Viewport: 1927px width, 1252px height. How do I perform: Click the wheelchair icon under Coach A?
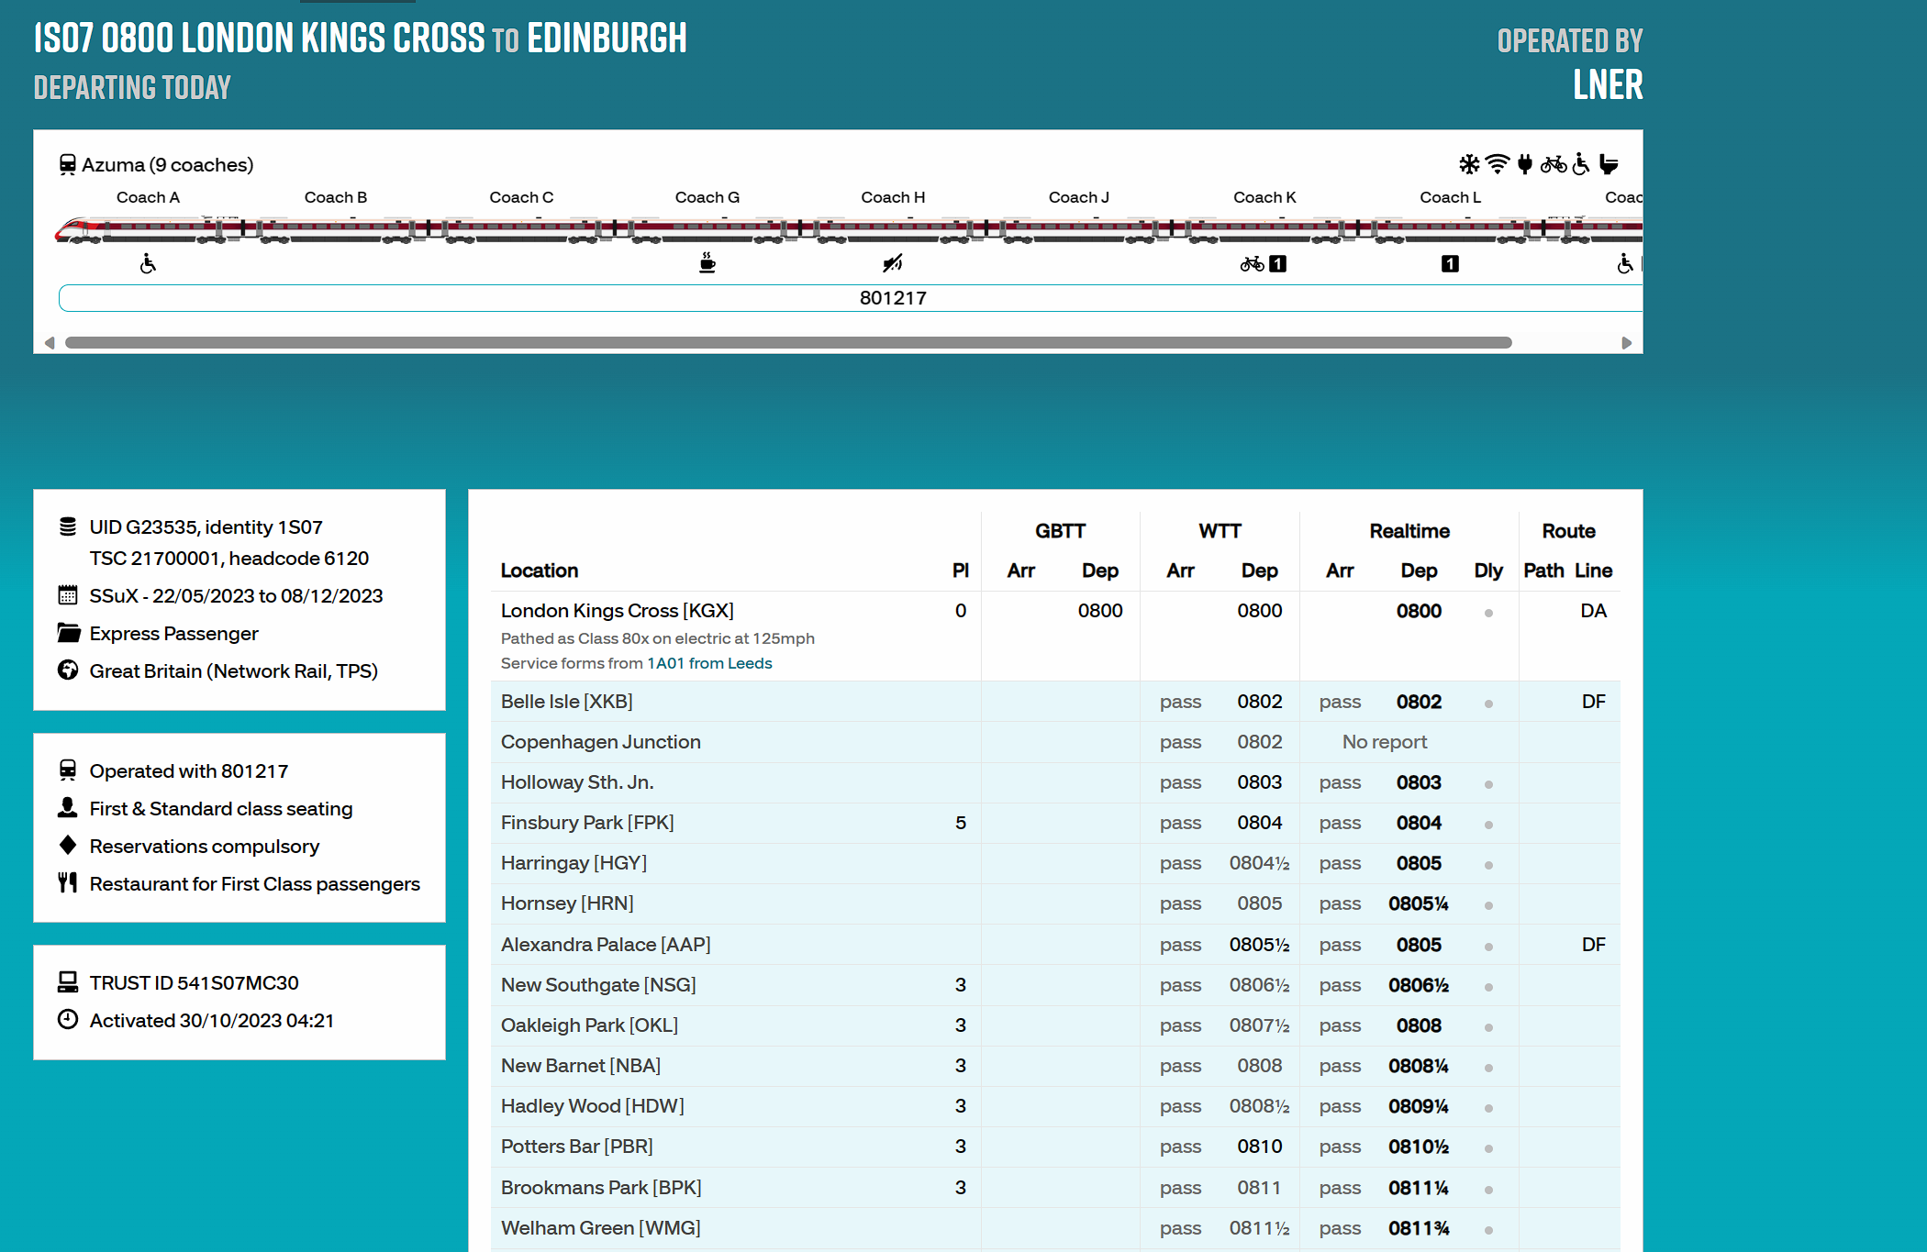tap(148, 264)
